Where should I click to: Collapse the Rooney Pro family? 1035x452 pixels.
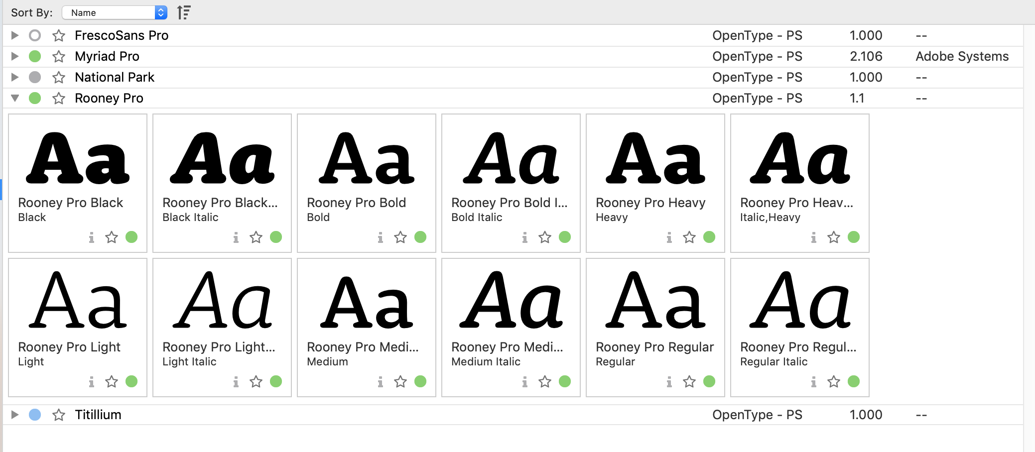click(14, 98)
